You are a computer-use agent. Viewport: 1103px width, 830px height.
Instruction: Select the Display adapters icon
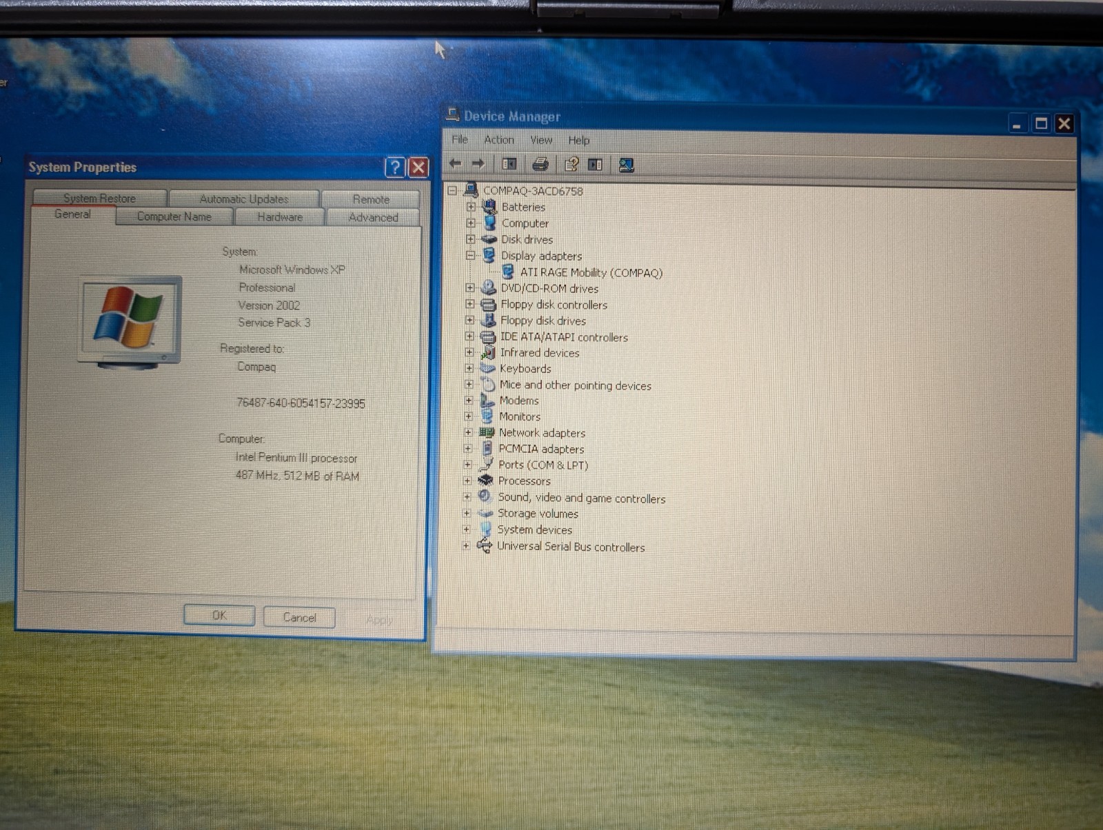[489, 255]
